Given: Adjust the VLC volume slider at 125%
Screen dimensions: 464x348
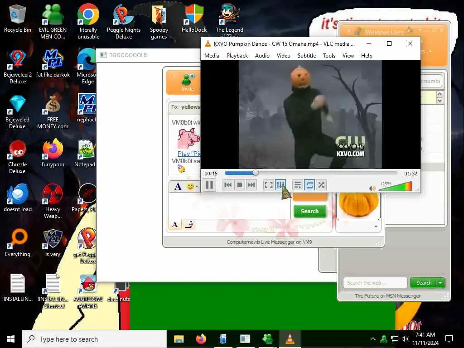Looking at the screenshot, I should pos(395,187).
